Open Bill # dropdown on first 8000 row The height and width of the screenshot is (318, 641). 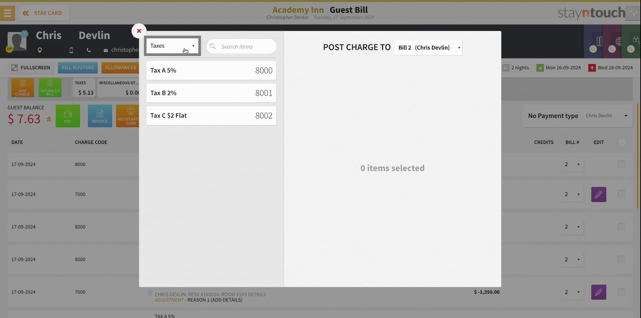(x=573, y=164)
